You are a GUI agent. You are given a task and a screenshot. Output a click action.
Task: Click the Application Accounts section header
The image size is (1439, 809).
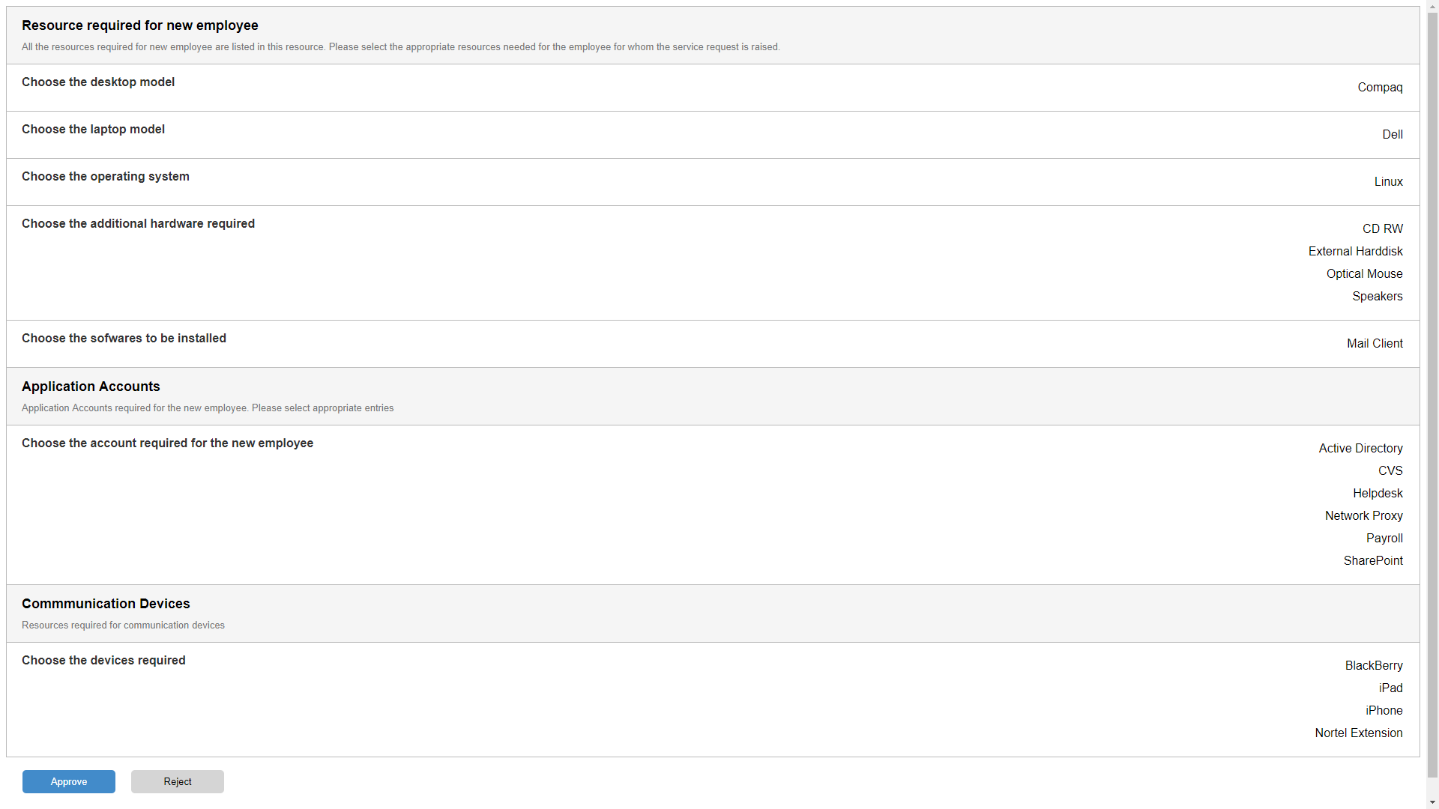pyautogui.click(x=91, y=387)
